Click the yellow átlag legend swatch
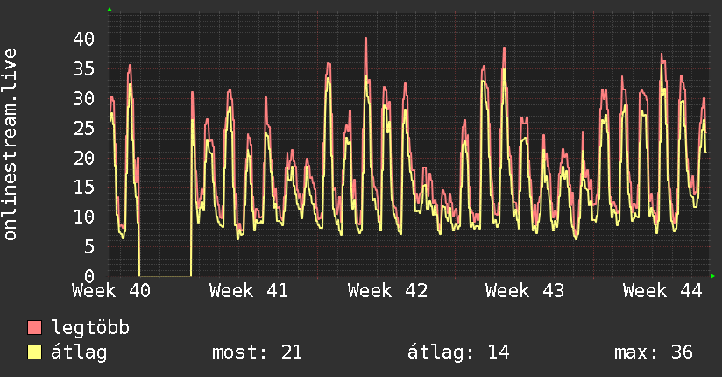The height and width of the screenshot is (377, 722). 34,352
